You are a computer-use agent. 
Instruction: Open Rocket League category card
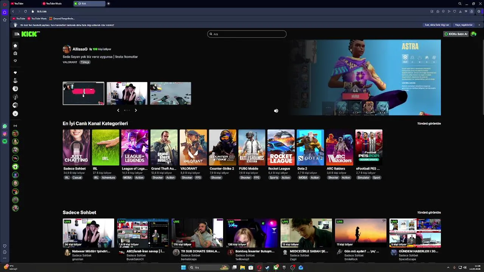pyautogui.click(x=281, y=147)
